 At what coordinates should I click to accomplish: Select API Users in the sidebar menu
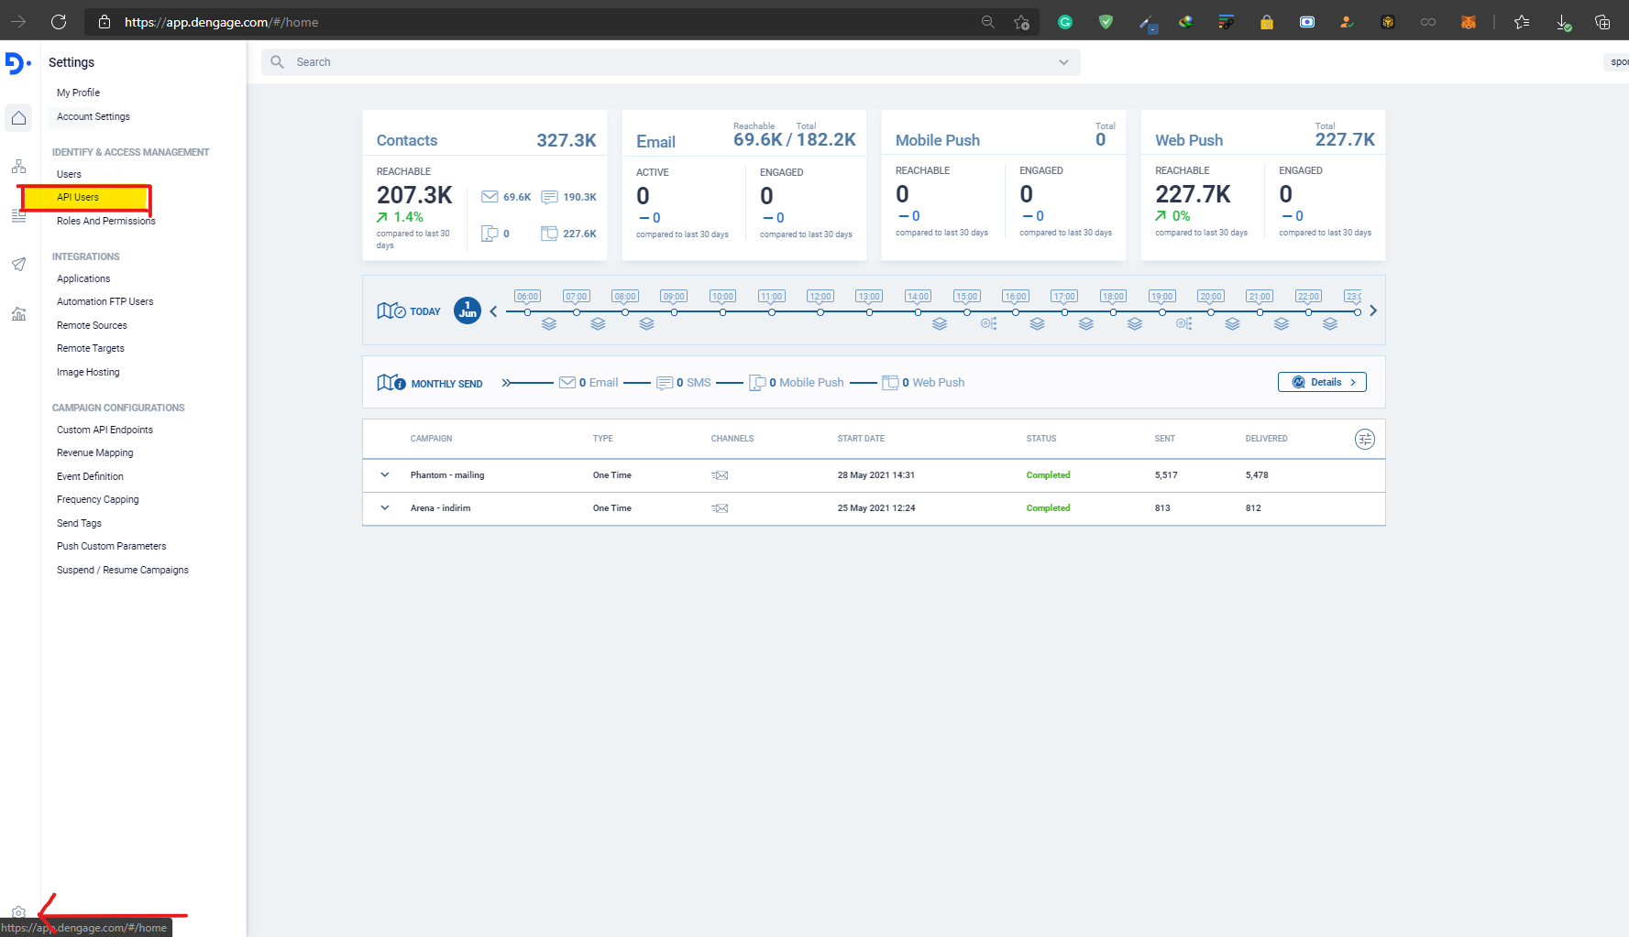[78, 196]
